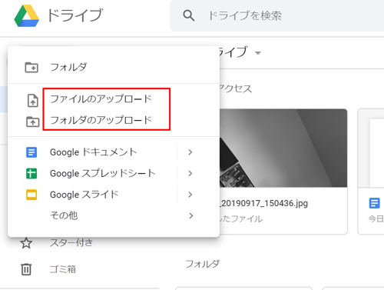Viewport: 384px width, 290px height.
Task: Select Google ドキュメント menu item
Action: 114,152
